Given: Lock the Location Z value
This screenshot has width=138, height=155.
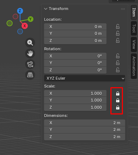Looking at the screenshot, I should (x=118, y=41).
